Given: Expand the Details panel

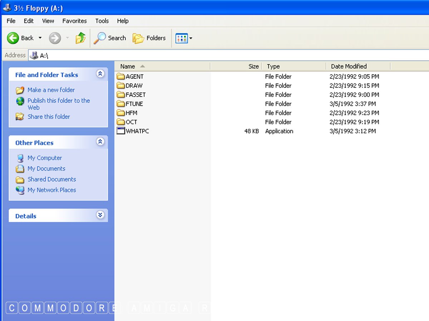Looking at the screenshot, I should (100, 215).
